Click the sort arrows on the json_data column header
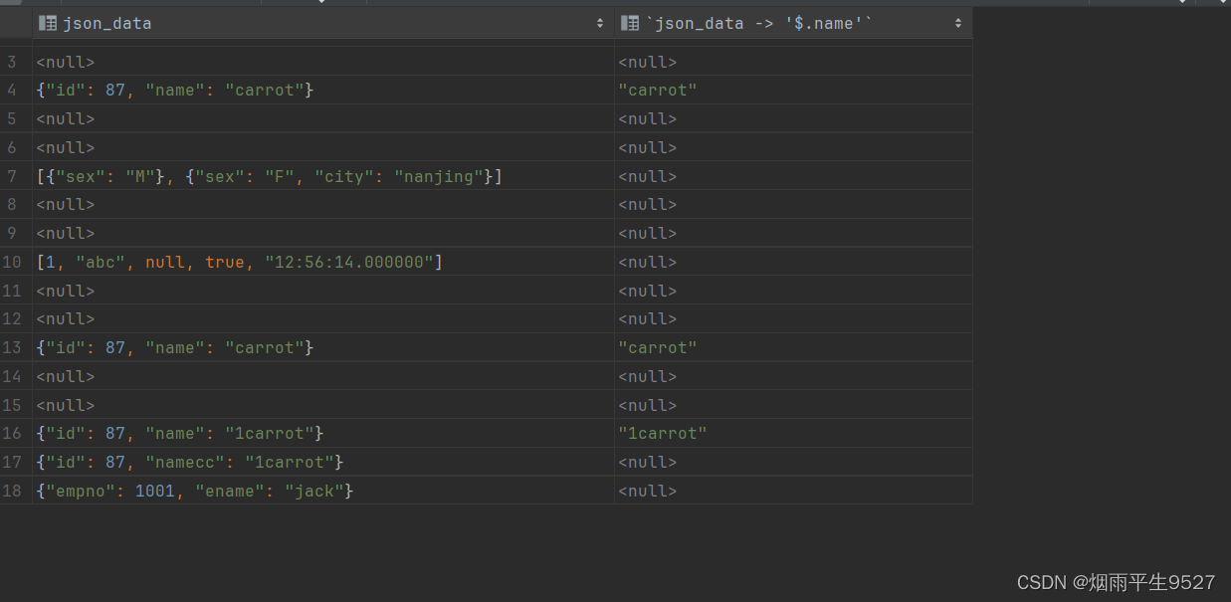Screen dimensions: 1231x602 (598, 22)
